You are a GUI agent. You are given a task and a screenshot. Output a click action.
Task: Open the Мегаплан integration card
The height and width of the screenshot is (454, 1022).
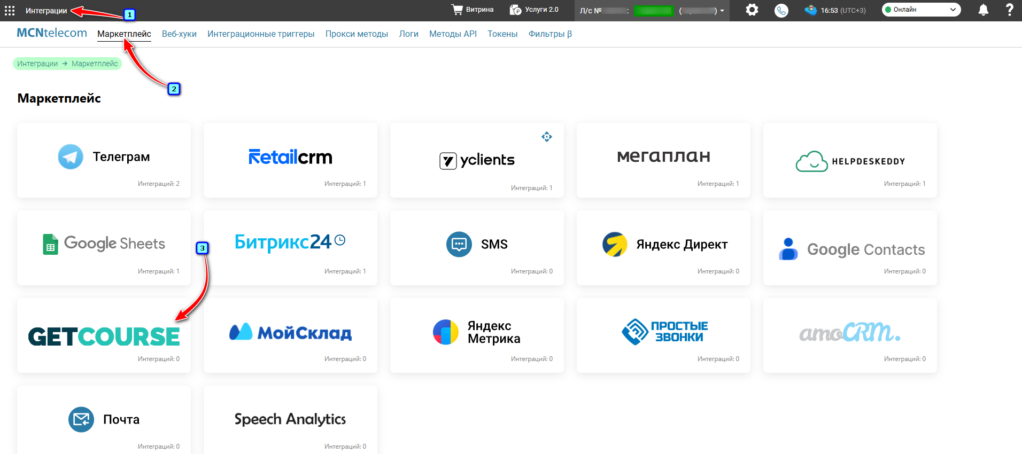point(663,160)
